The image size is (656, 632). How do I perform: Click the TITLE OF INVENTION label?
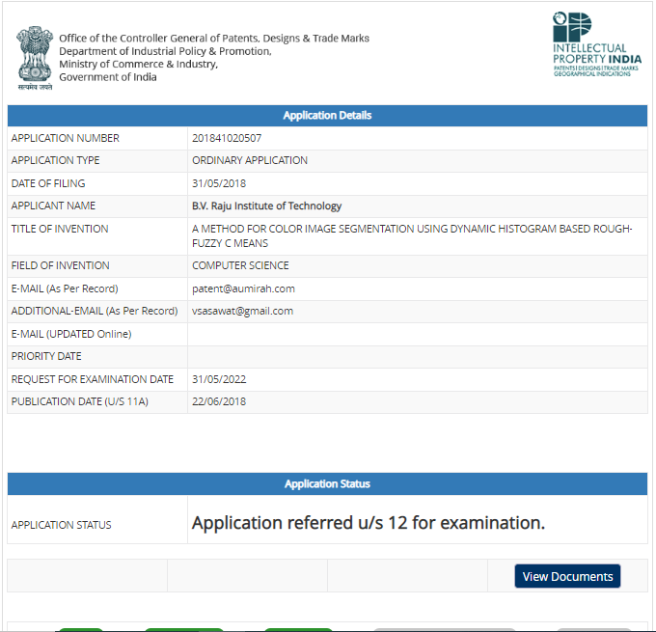pyautogui.click(x=60, y=229)
